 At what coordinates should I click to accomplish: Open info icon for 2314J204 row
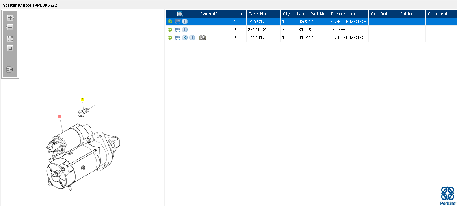point(185,30)
